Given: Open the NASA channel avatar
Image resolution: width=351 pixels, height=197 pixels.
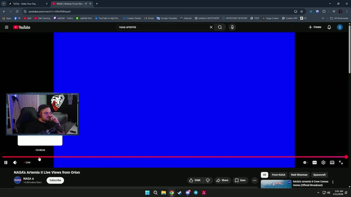Looking at the screenshot, I should pyautogui.click(x=18, y=180).
